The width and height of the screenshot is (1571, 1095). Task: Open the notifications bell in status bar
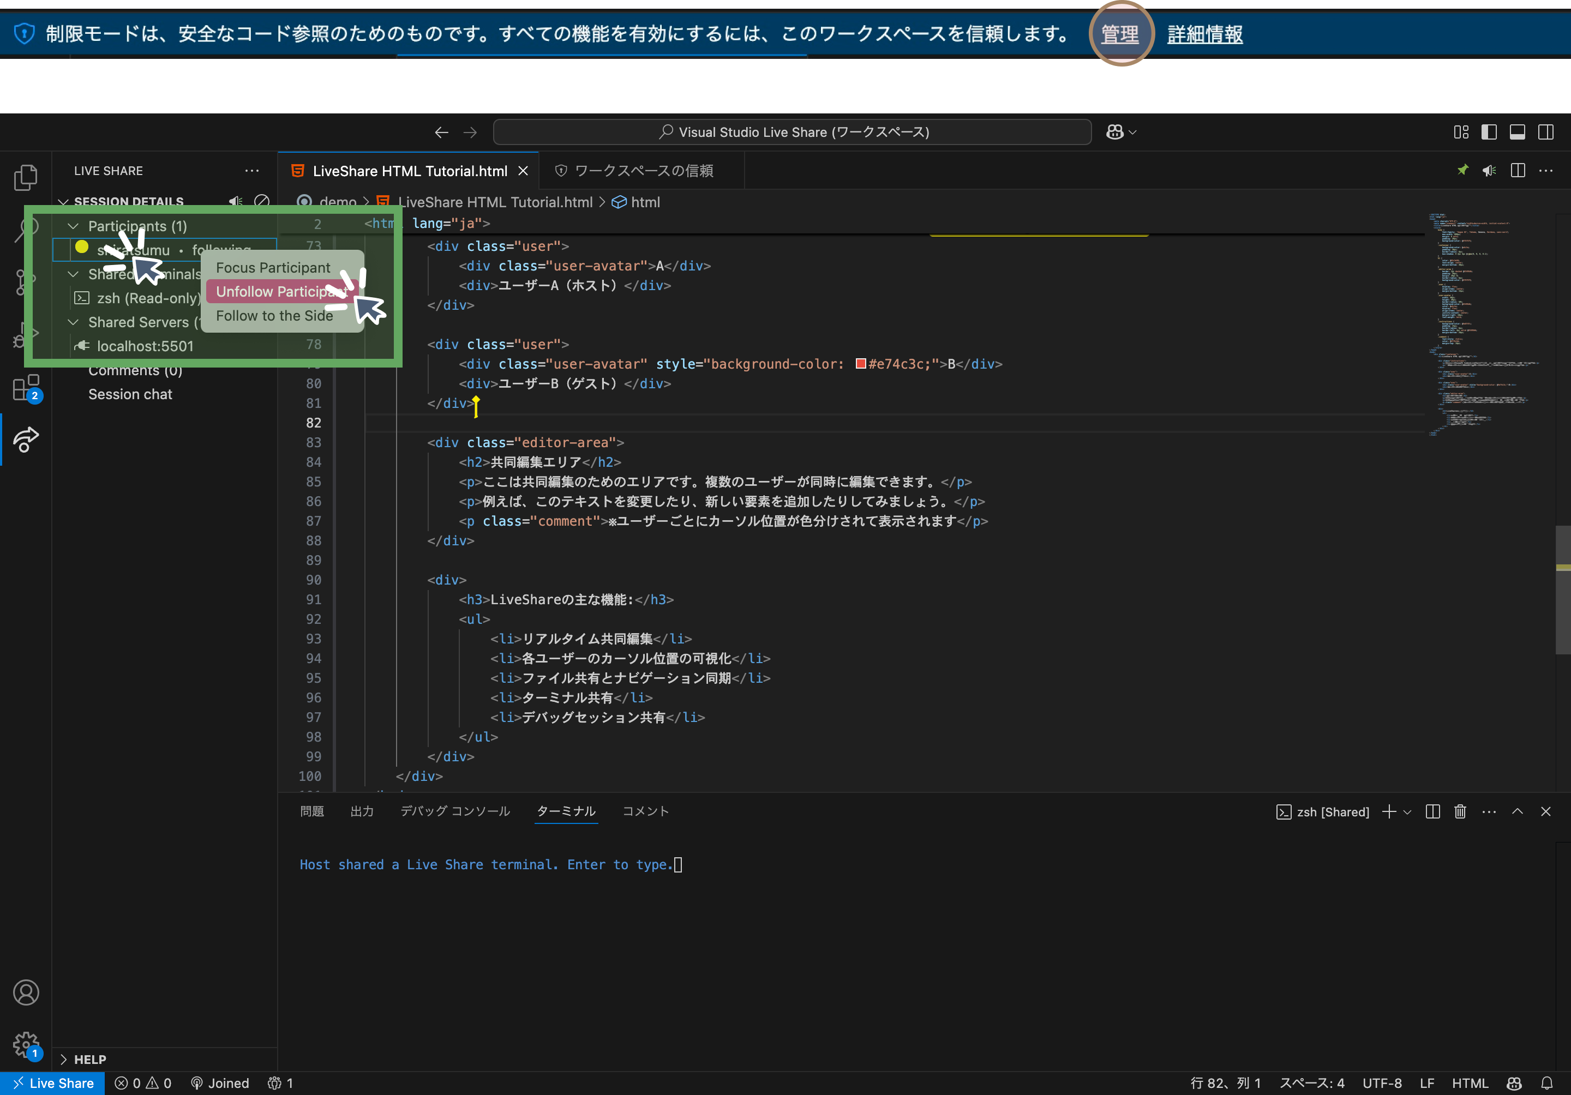click(x=1547, y=1082)
